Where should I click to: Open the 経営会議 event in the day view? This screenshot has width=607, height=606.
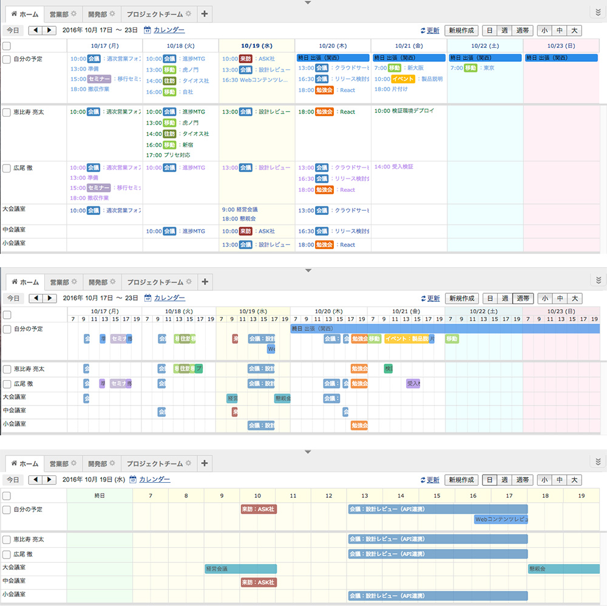click(x=240, y=569)
